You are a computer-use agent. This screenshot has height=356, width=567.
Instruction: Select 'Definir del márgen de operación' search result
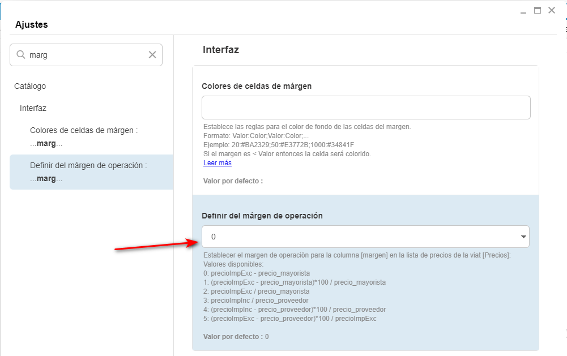(x=88, y=171)
